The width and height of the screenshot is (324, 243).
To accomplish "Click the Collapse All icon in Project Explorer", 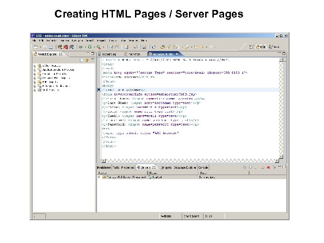I will point(81,60).
